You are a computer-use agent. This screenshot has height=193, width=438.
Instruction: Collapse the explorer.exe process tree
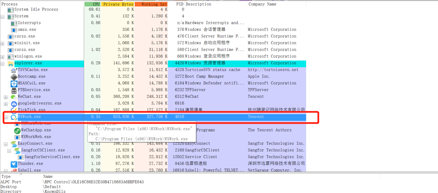pos(3,63)
